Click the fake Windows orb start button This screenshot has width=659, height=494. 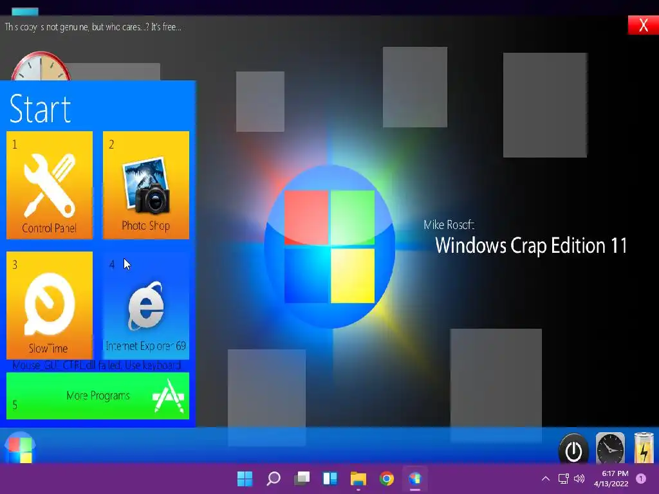[x=20, y=448]
